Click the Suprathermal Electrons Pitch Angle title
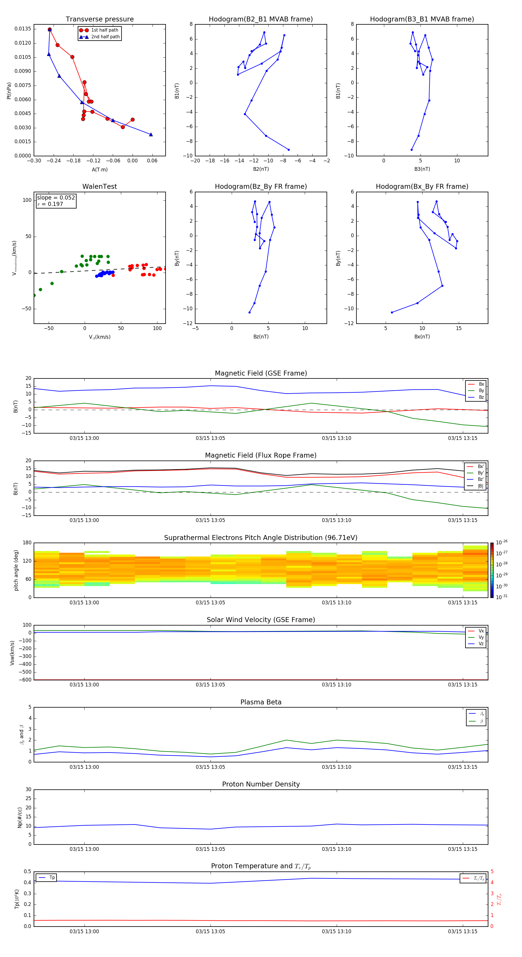This screenshot has width=522, height=957. 261,538
